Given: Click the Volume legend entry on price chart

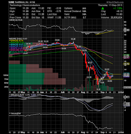Looking at the screenshot, I should coord(18,52).
